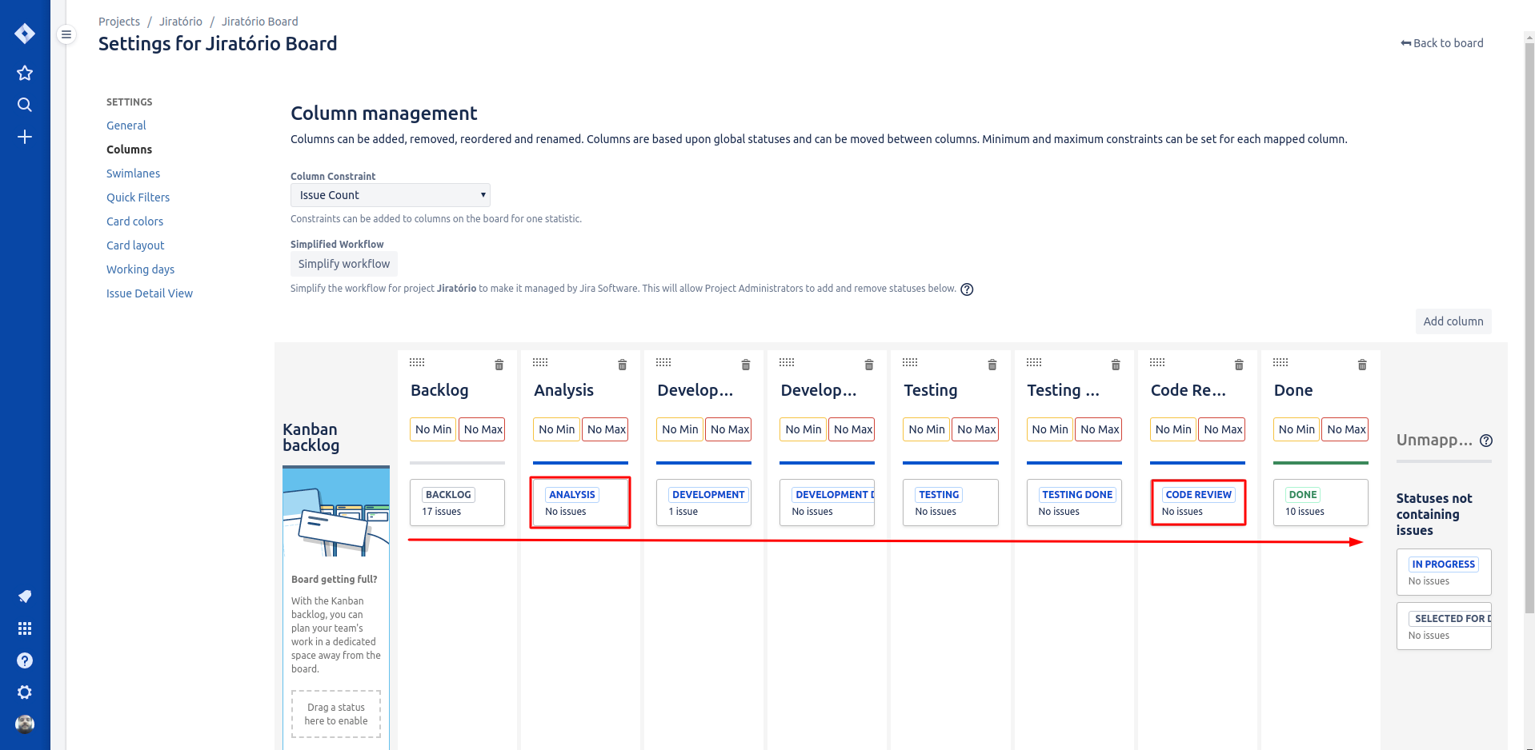1535x750 pixels.
Task: Open the Column Constraint Issue Count dropdown
Action: [390, 195]
